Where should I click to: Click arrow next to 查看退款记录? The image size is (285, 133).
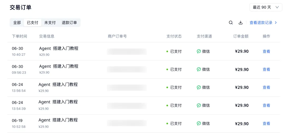pos(276,22)
